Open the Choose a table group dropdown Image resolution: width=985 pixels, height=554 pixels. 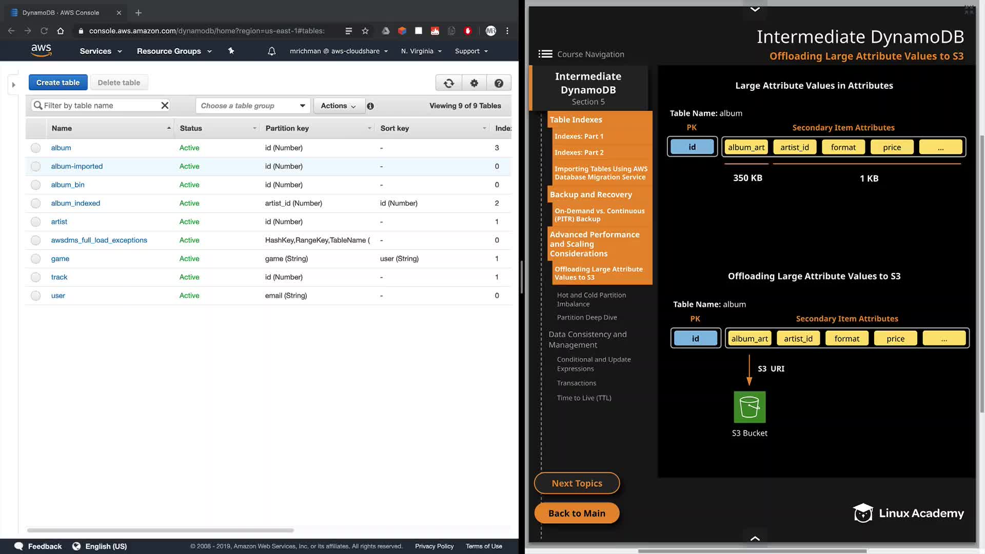pos(253,106)
